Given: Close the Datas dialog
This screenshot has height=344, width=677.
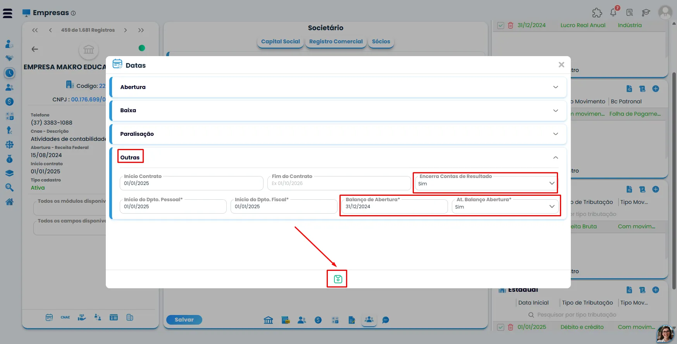Looking at the screenshot, I should (561, 65).
